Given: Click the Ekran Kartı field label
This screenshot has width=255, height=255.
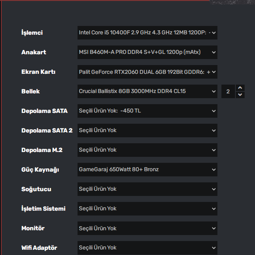Looking at the screenshot, I should 38,72.
